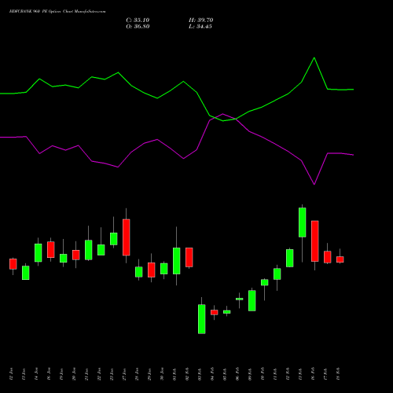Click the small green candle above 10 Feb
Screen dimensions: 393x393
coord(265,282)
